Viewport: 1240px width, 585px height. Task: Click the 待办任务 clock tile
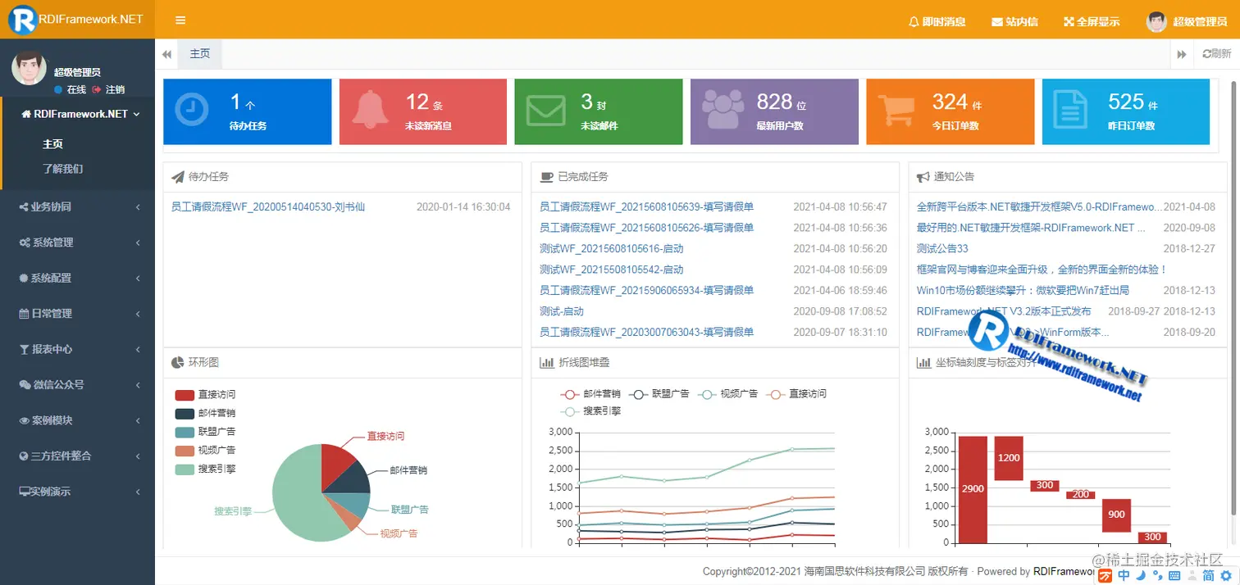[x=248, y=111]
